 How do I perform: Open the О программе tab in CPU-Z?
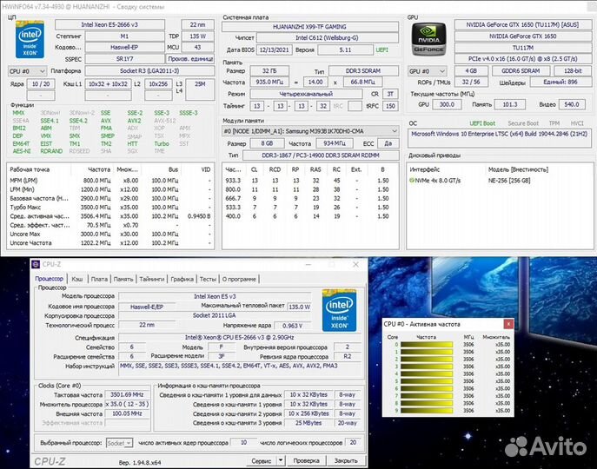(x=239, y=279)
